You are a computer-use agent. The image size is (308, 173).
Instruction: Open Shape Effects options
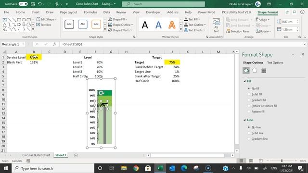120,30
